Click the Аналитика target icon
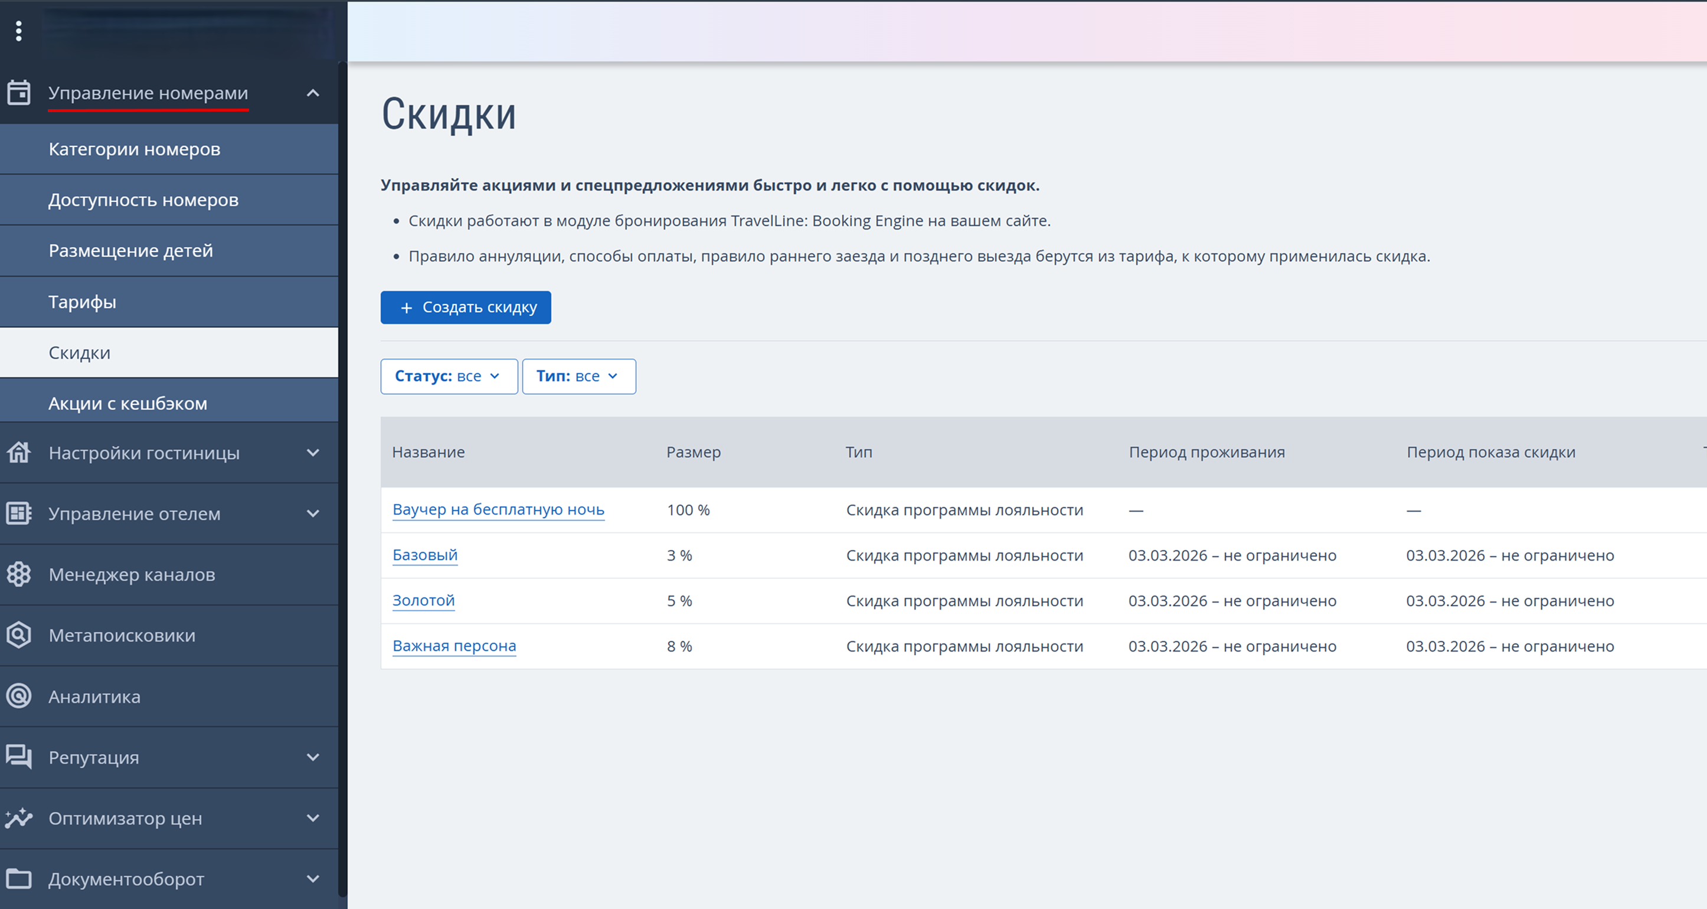 (18, 697)
